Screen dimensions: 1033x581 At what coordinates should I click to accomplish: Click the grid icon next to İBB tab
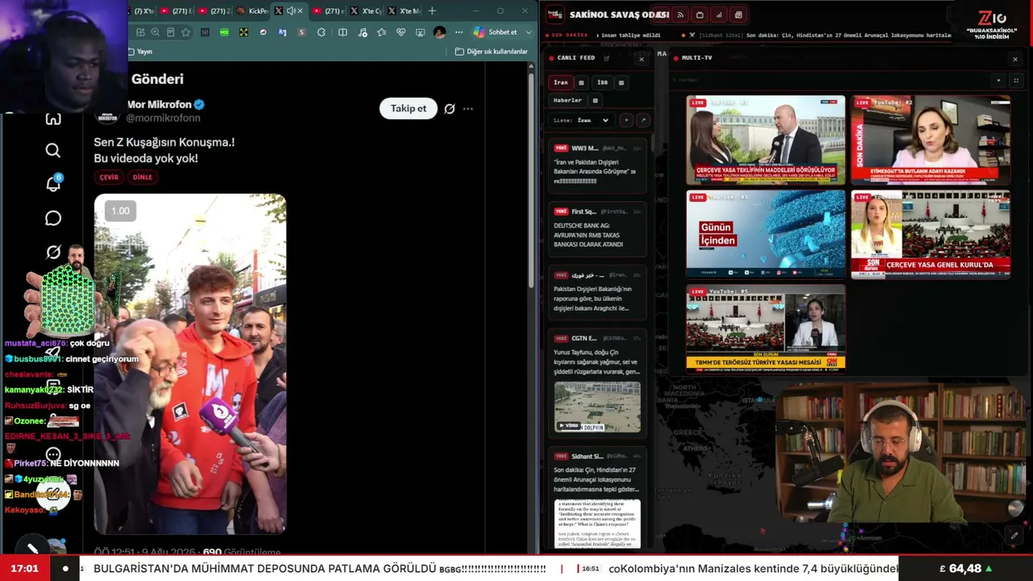tap(621, 82)
